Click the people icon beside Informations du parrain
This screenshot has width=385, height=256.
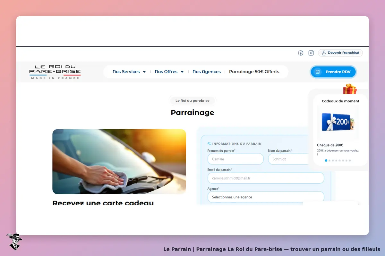pos(209,144)
